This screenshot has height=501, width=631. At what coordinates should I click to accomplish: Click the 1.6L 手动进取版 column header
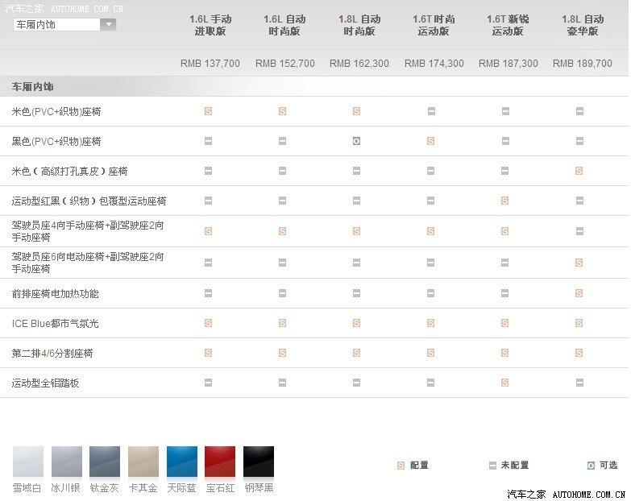210,25
